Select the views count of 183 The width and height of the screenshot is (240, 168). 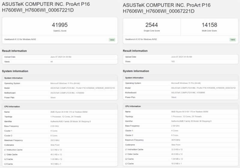(173, 62)
